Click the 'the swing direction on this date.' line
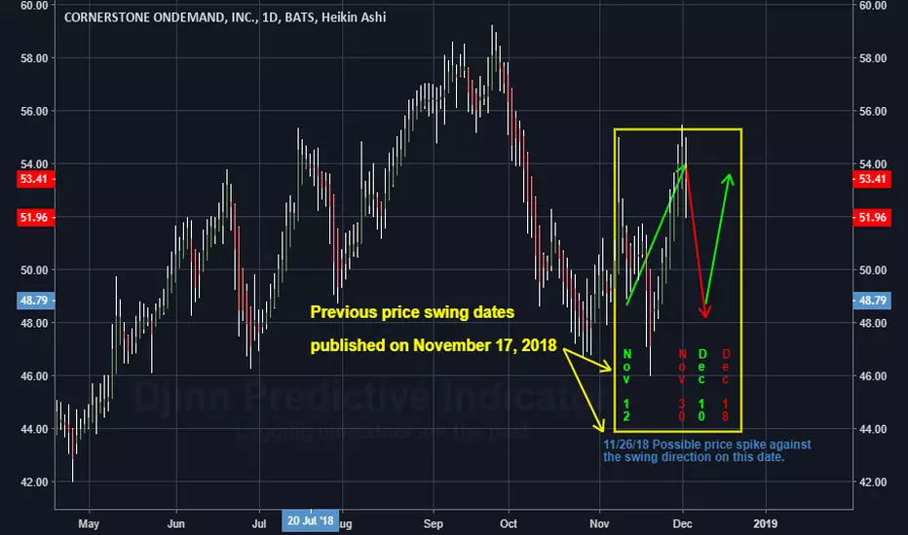 pyautogui.click(x=694, y=457)
